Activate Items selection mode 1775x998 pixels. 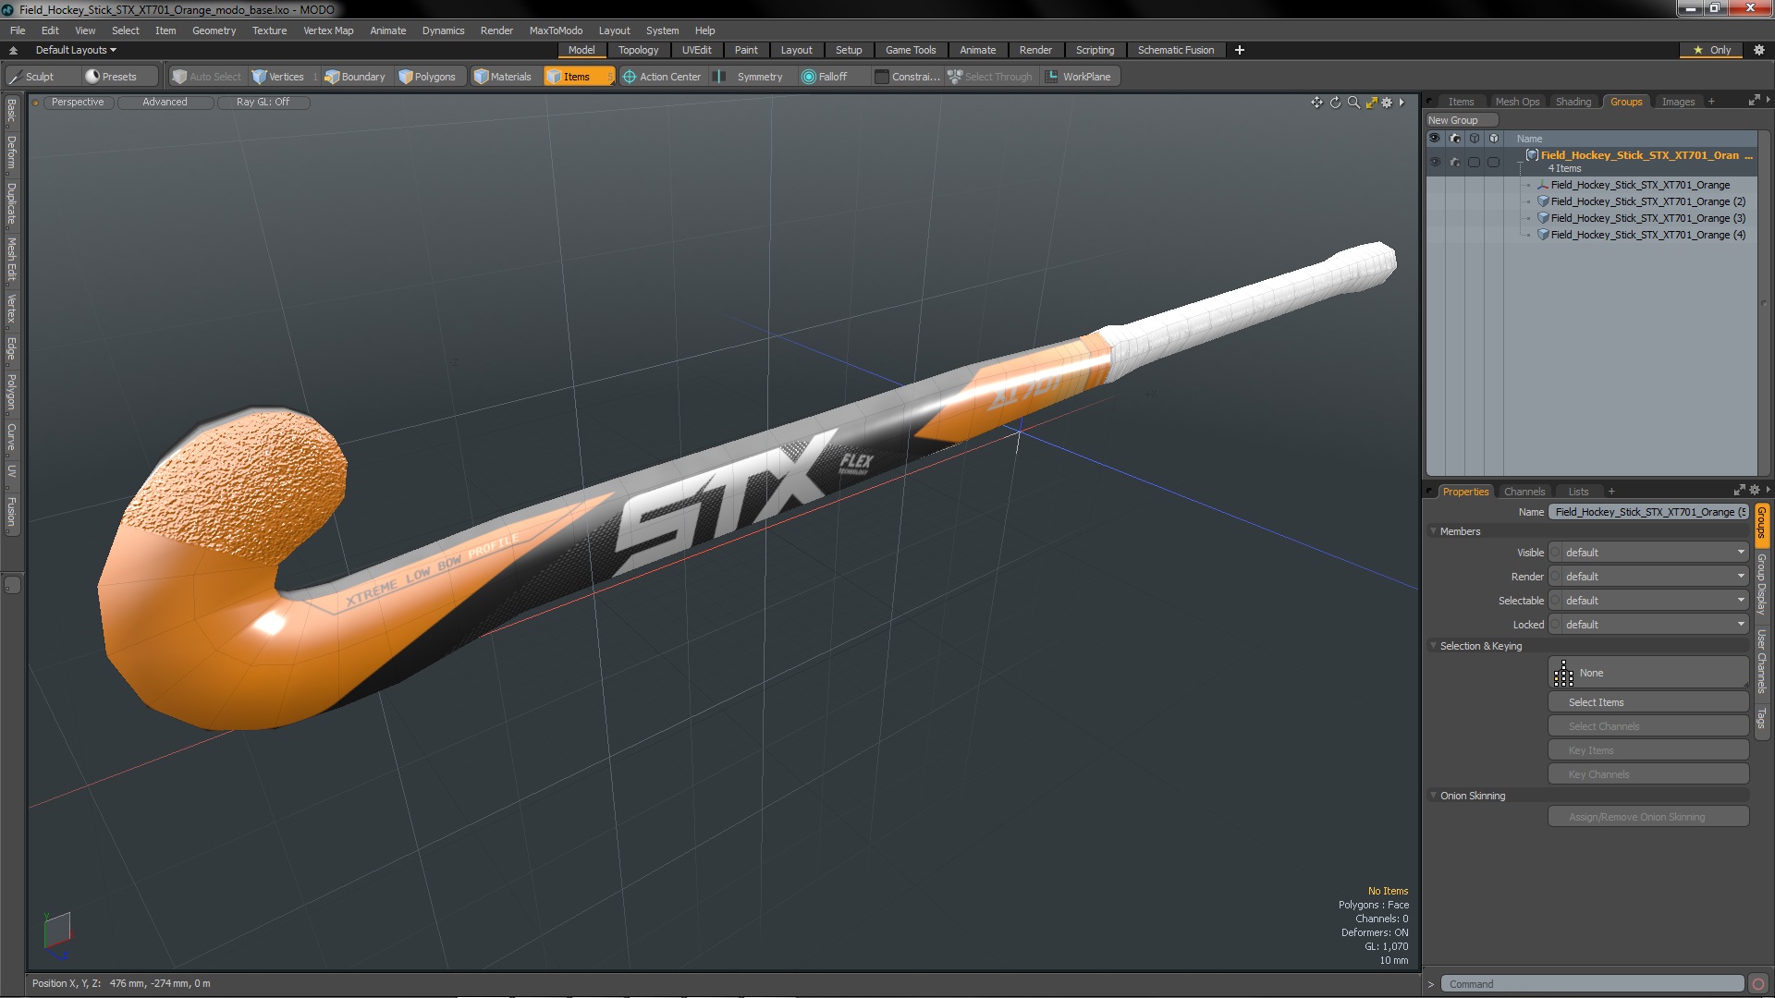pos(578,77)
